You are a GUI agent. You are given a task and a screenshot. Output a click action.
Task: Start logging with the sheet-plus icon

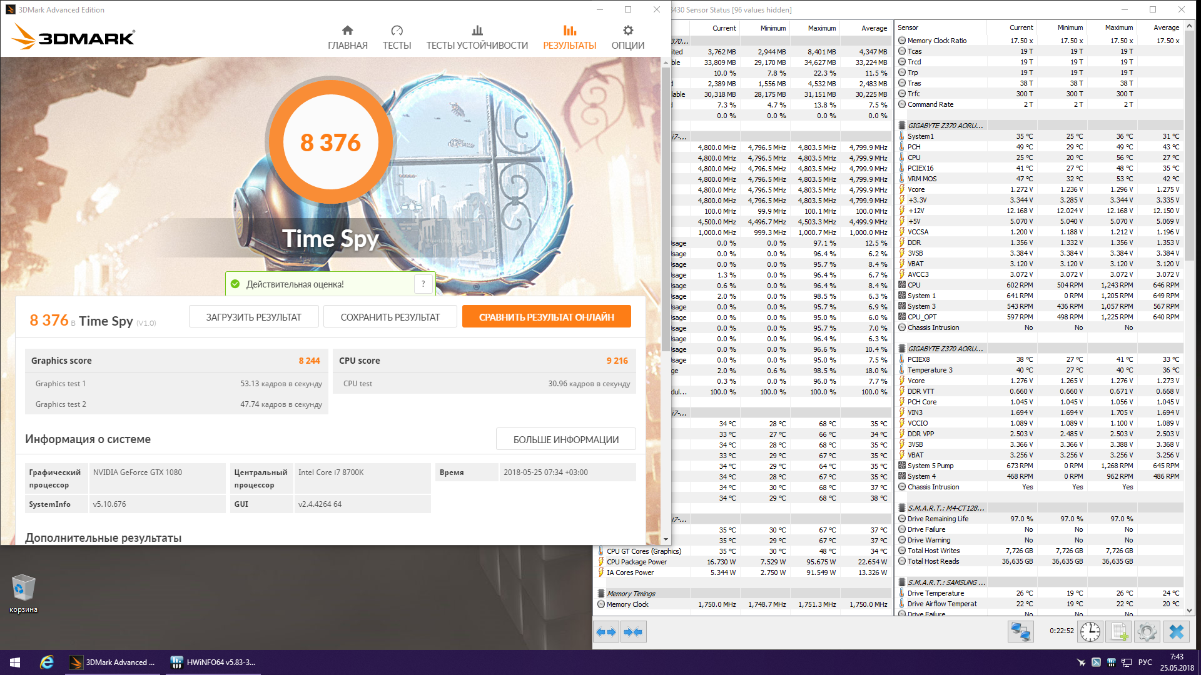click(x=1119, y=632)
